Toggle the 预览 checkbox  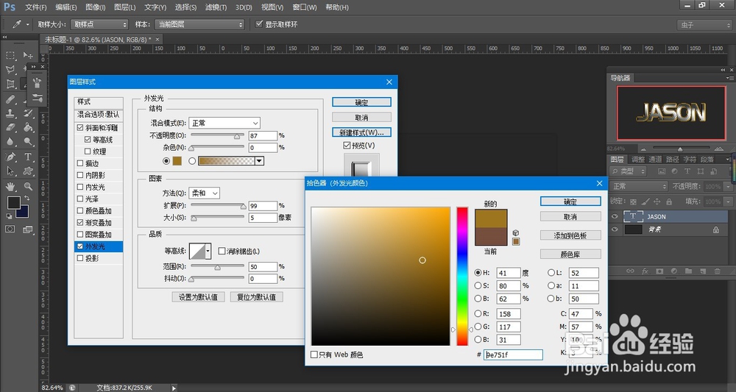click(x=347, y=146)
